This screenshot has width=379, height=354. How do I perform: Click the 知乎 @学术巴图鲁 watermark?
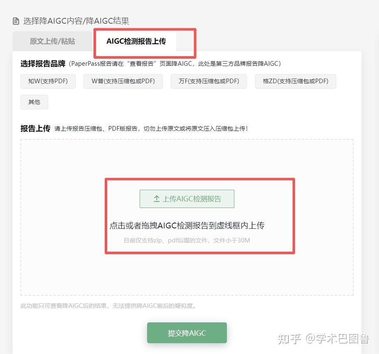[x=323, y=339]
